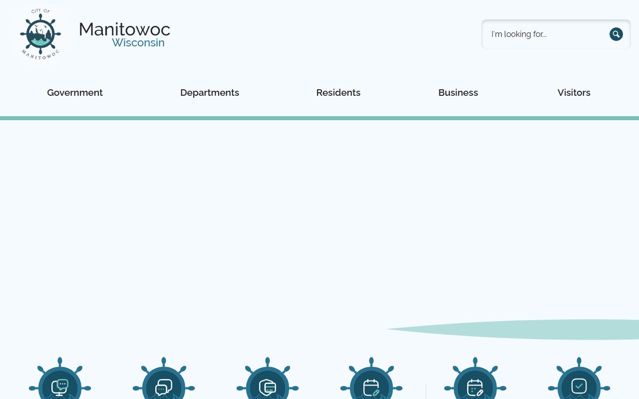Open the Business menu
This screenshot has width=639, height=399.
point(458,92)
